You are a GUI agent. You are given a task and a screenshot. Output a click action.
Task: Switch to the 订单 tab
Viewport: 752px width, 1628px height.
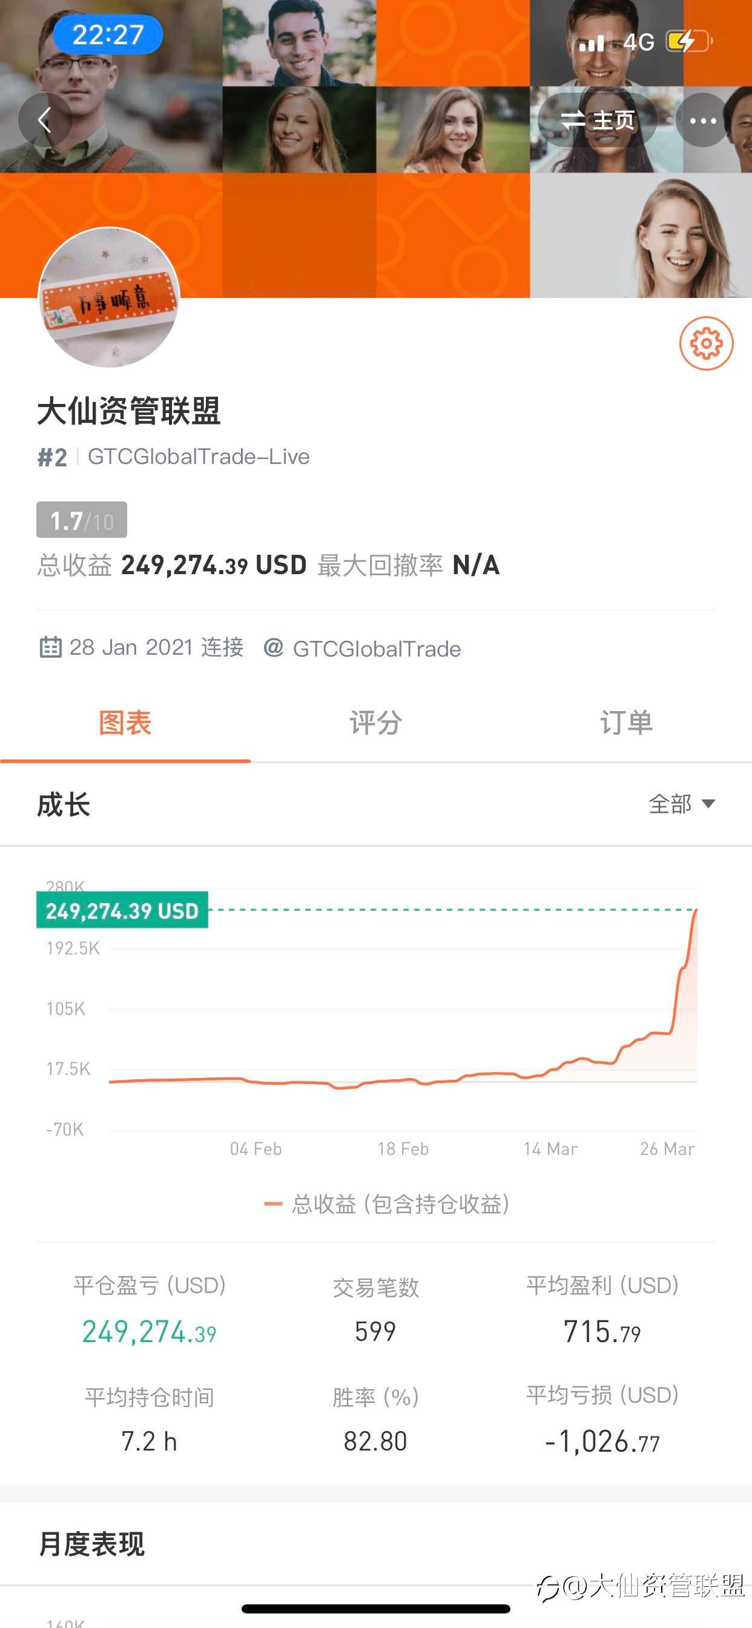click(626, 723)
